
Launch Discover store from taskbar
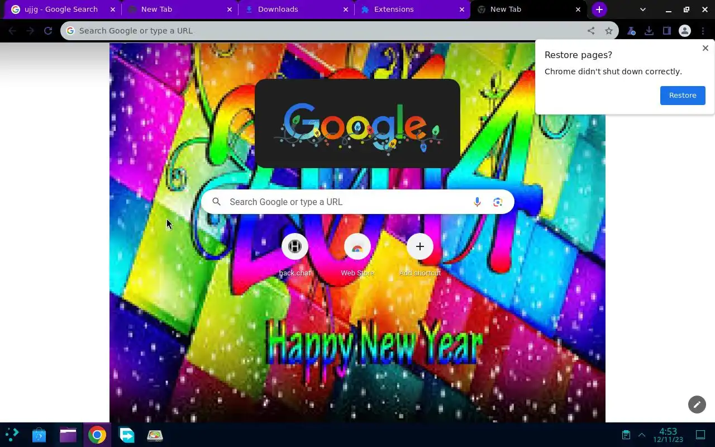click(39, 435)
